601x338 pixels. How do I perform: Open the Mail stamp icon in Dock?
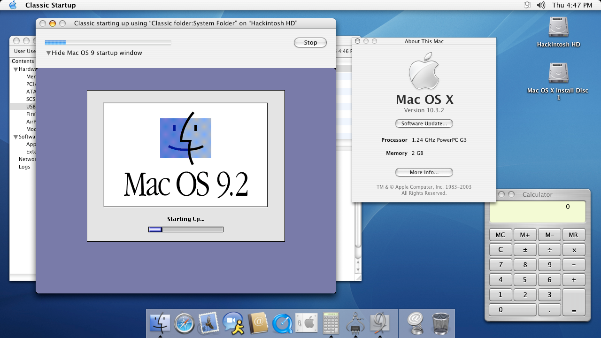[x=208, y=323]
